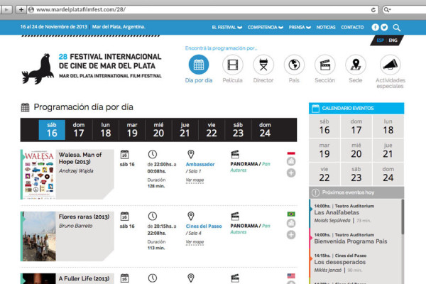Open the festival Twitter icon
Image resolution: width=426 pixels, height=284 pixels.
[x=384, y=27]
